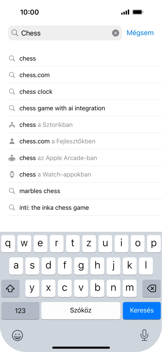Toggle the shift key
The width and height of the screenshot is (162, 352).
10,288
